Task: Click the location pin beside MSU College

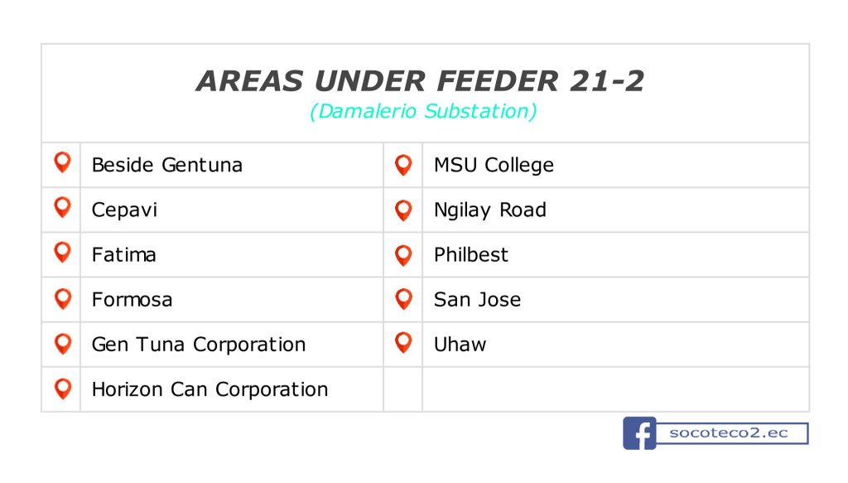Action: coord(403,165)
